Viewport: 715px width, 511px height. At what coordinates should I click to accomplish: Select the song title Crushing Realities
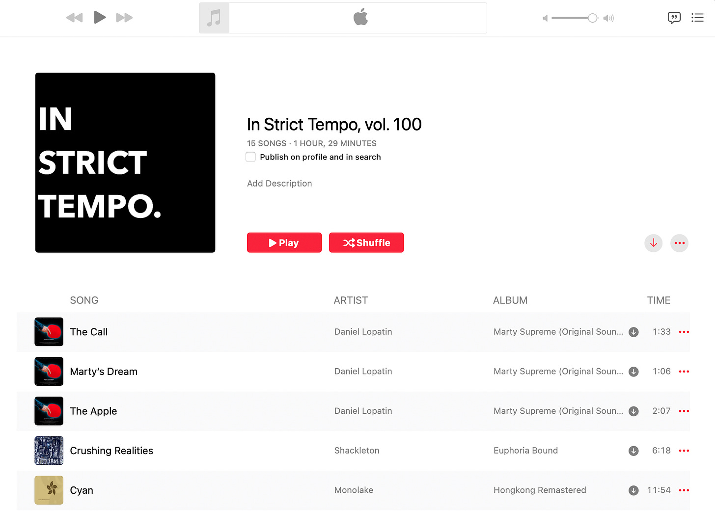click(x=111, y=451)
